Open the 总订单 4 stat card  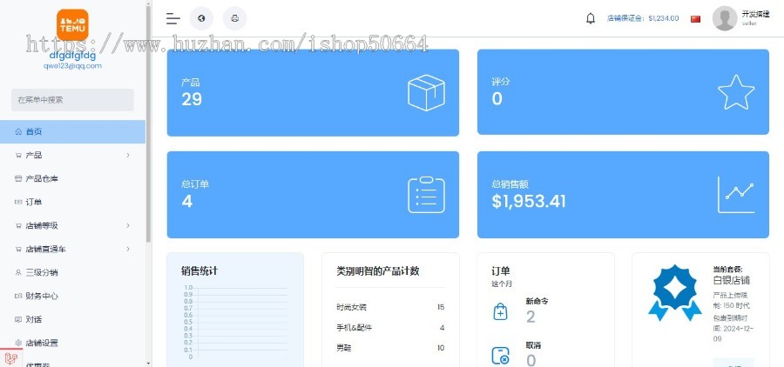(313, 195)
